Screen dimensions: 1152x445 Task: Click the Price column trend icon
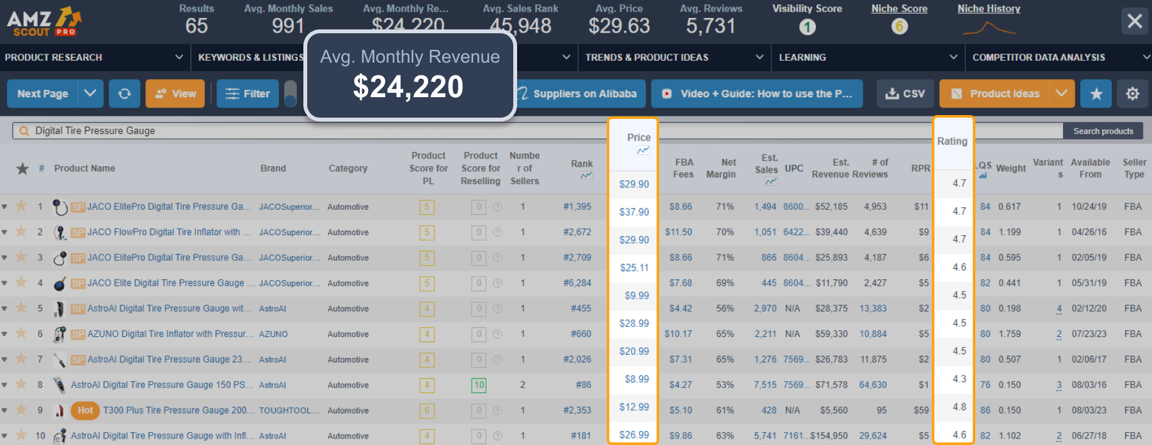(643, 150)
